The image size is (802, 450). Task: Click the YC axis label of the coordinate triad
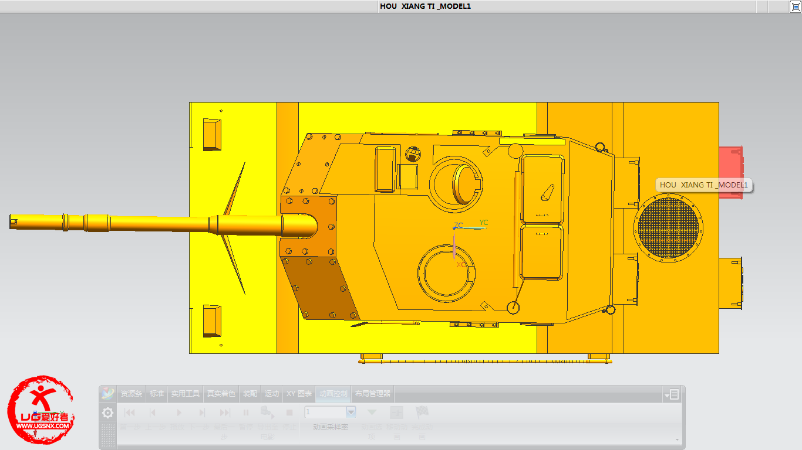tap(484, 223)
